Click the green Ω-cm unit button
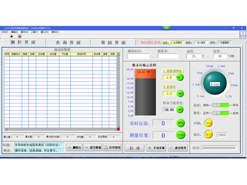This screenshot has width=247, height=185. [181, 135]
